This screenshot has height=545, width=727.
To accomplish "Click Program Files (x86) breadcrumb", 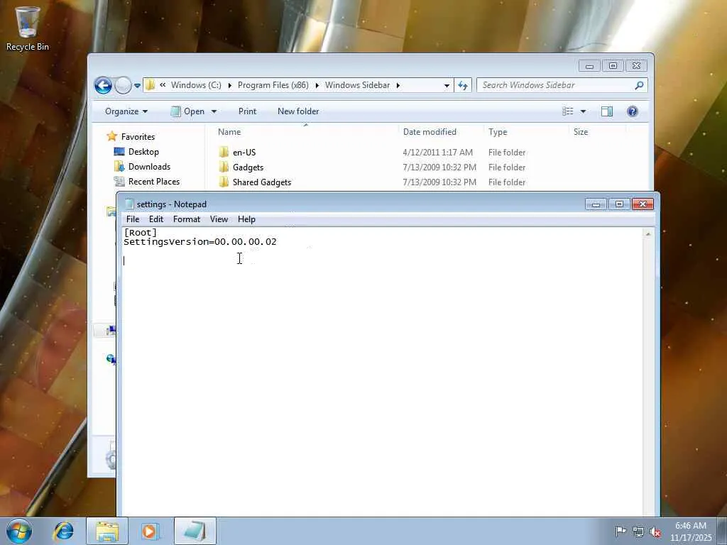I will point(273,85).
